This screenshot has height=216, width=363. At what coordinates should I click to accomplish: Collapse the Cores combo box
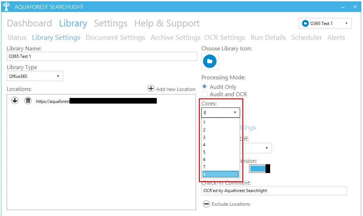point(221,112)
